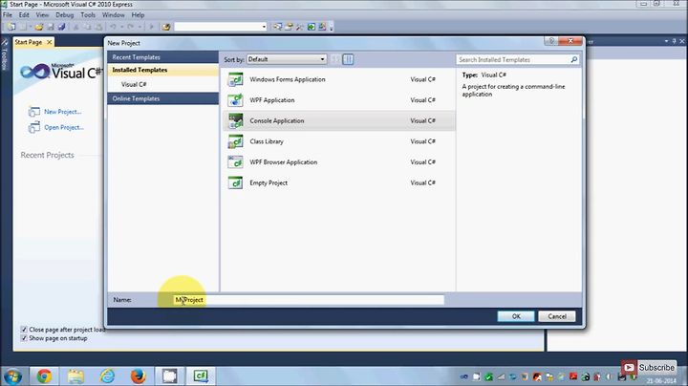Open Firefox from the taskbar
This screenshot has width=688, height=386.
139,376
